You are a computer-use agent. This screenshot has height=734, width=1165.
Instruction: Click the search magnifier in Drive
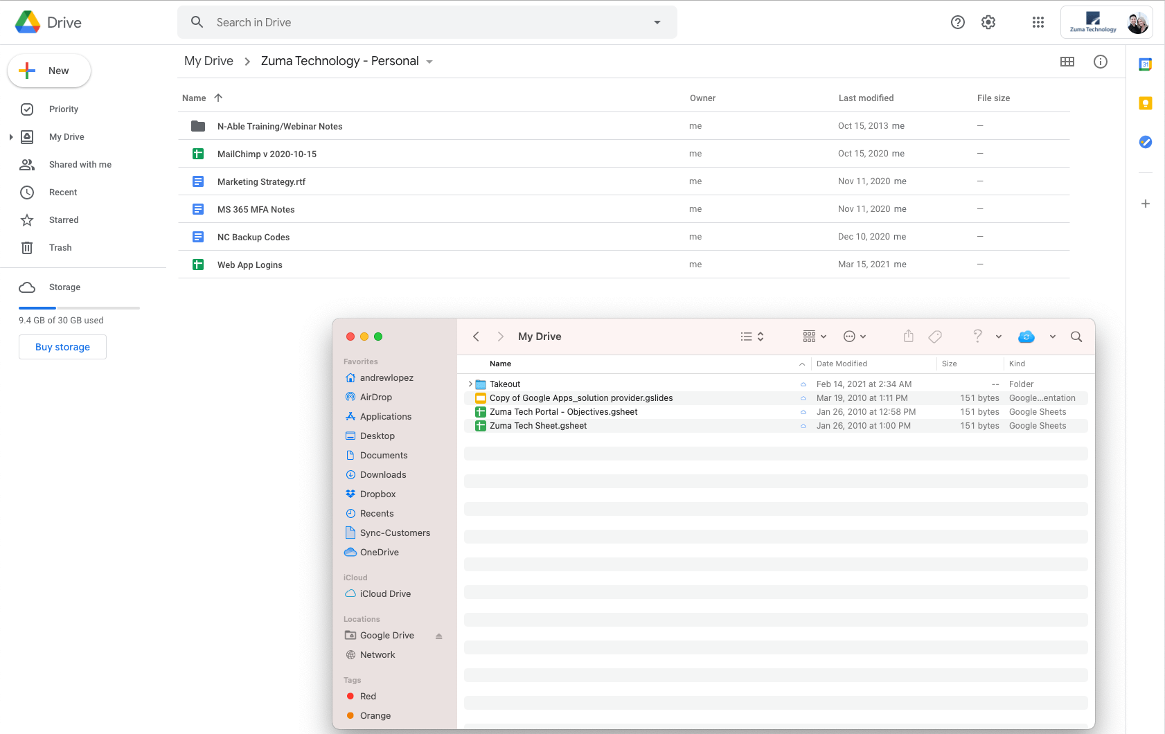(x=197, y=22)
